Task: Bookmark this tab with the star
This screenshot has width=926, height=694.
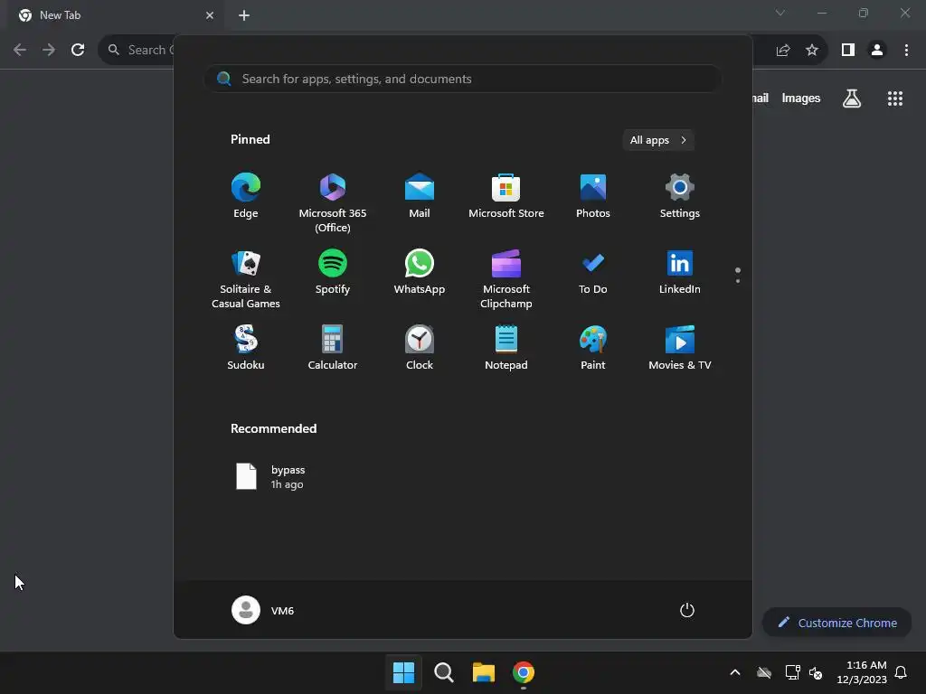Action: 812,51
